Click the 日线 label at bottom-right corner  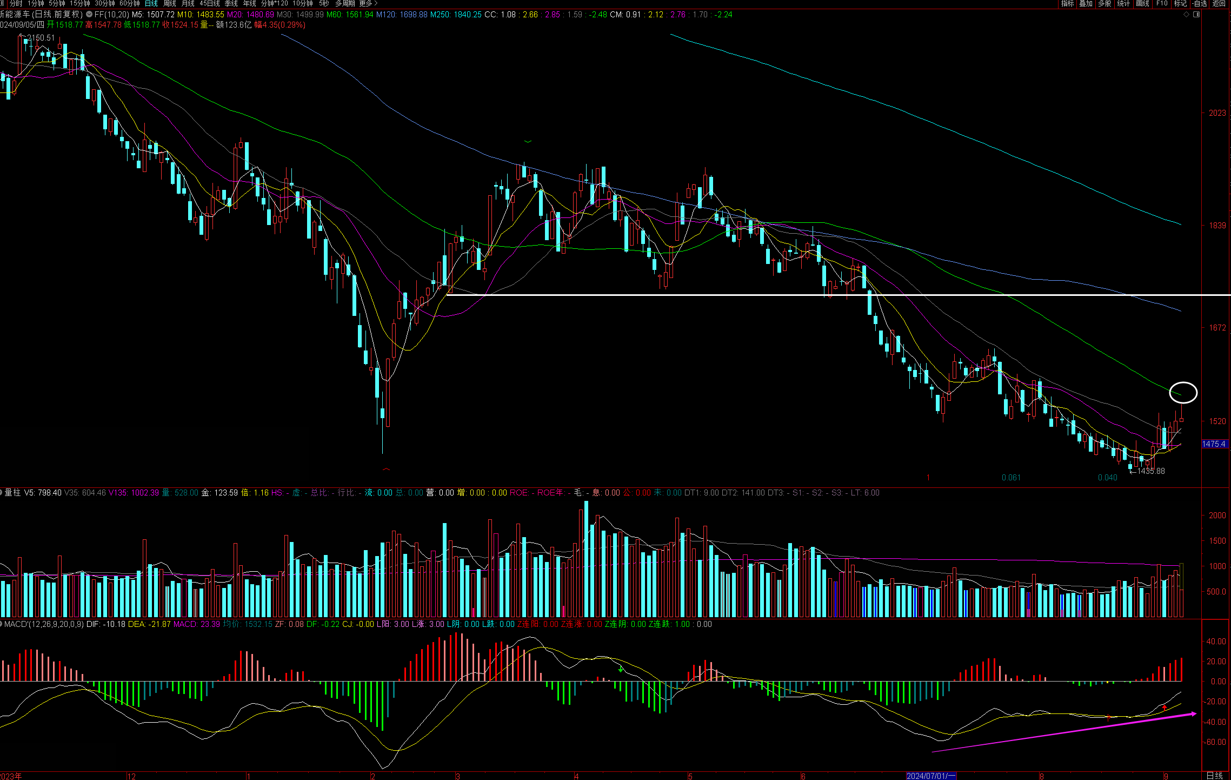point(1215,776)
